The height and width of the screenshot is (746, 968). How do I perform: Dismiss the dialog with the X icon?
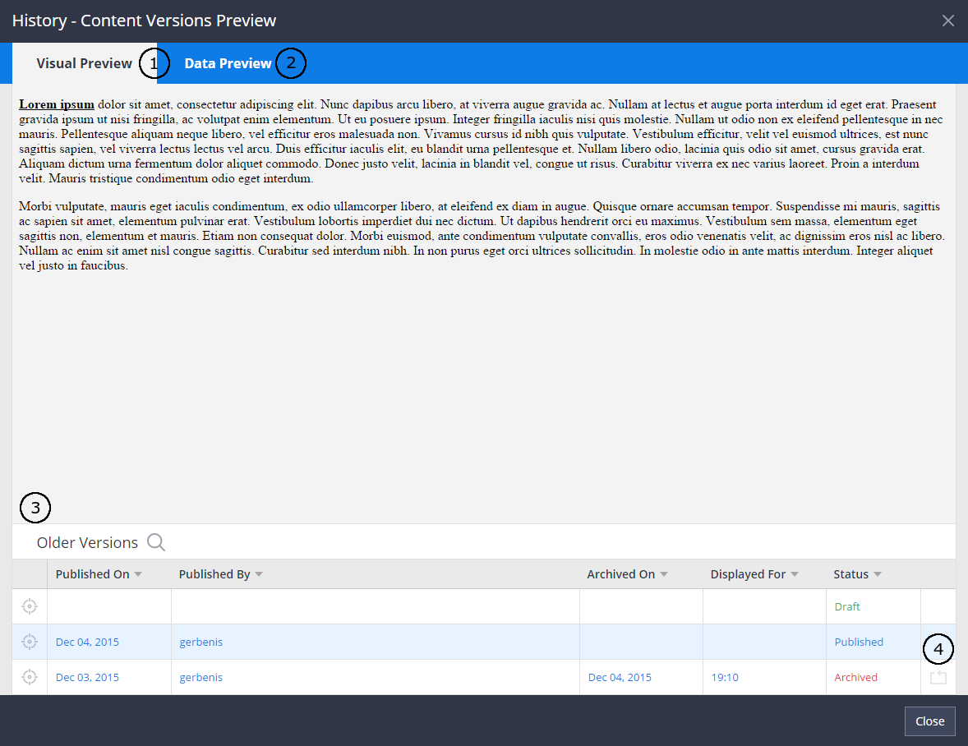pos(947,21)
